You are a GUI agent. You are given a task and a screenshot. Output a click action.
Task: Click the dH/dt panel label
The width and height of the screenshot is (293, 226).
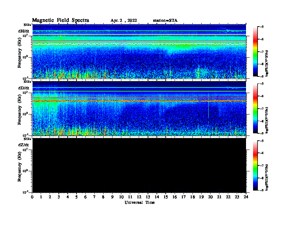24,31
